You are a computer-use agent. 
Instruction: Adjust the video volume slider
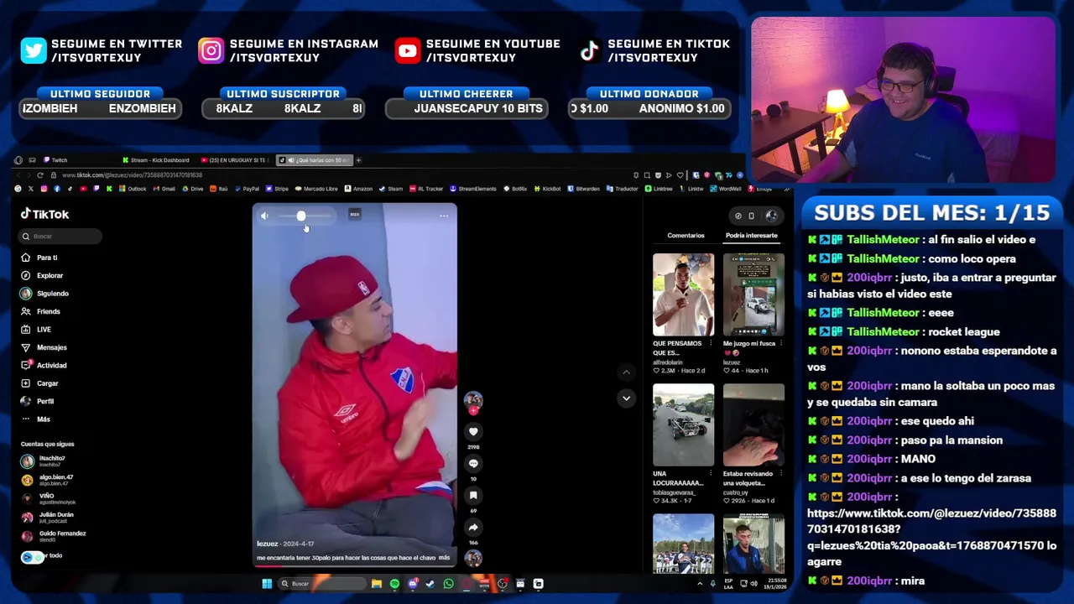point(304,216)
